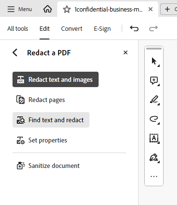177x205 pixels.
Task: Select the 1confidential-business document tab
Action: coord(108,9)
